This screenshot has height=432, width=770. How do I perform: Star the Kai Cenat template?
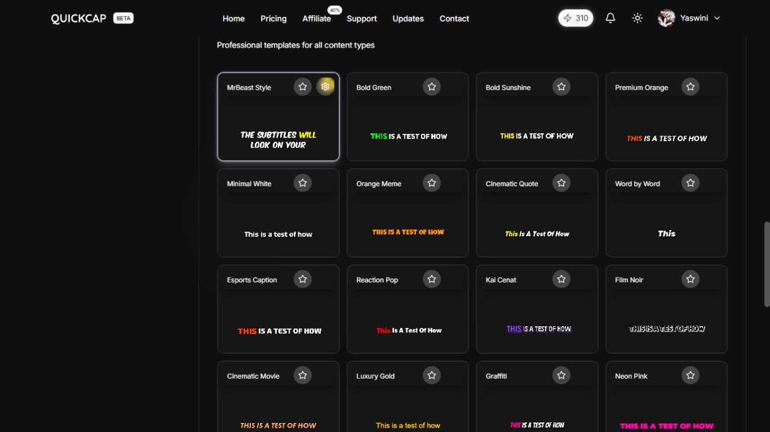point(561,279)
